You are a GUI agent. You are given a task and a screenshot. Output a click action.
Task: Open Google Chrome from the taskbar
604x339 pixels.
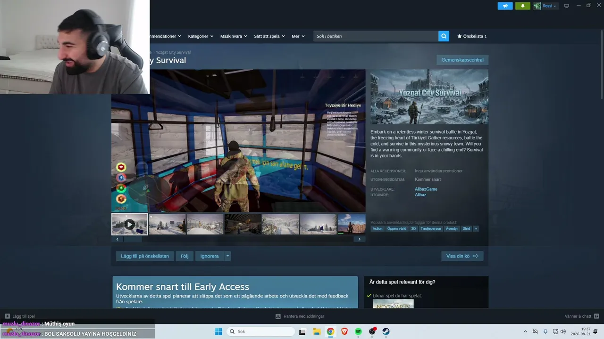tap(330, 331)
